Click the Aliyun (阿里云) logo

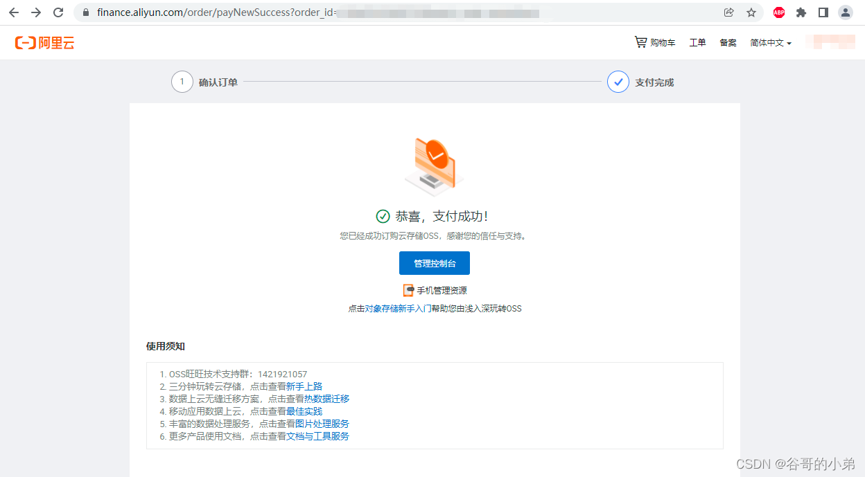click(x=44, y=42)
